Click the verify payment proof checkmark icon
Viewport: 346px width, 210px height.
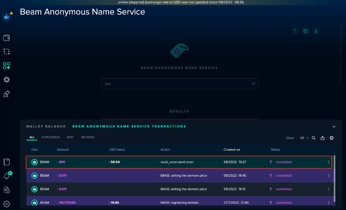(x=331, y=138)
